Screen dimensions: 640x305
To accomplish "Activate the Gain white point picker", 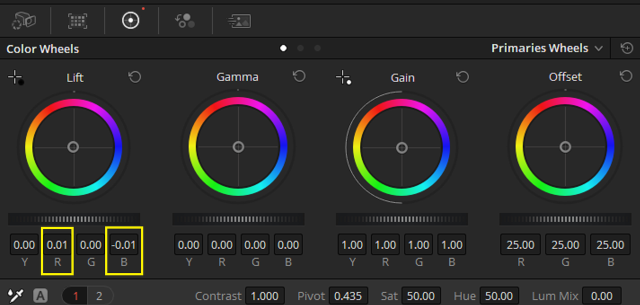I will [x=343, y=78].
